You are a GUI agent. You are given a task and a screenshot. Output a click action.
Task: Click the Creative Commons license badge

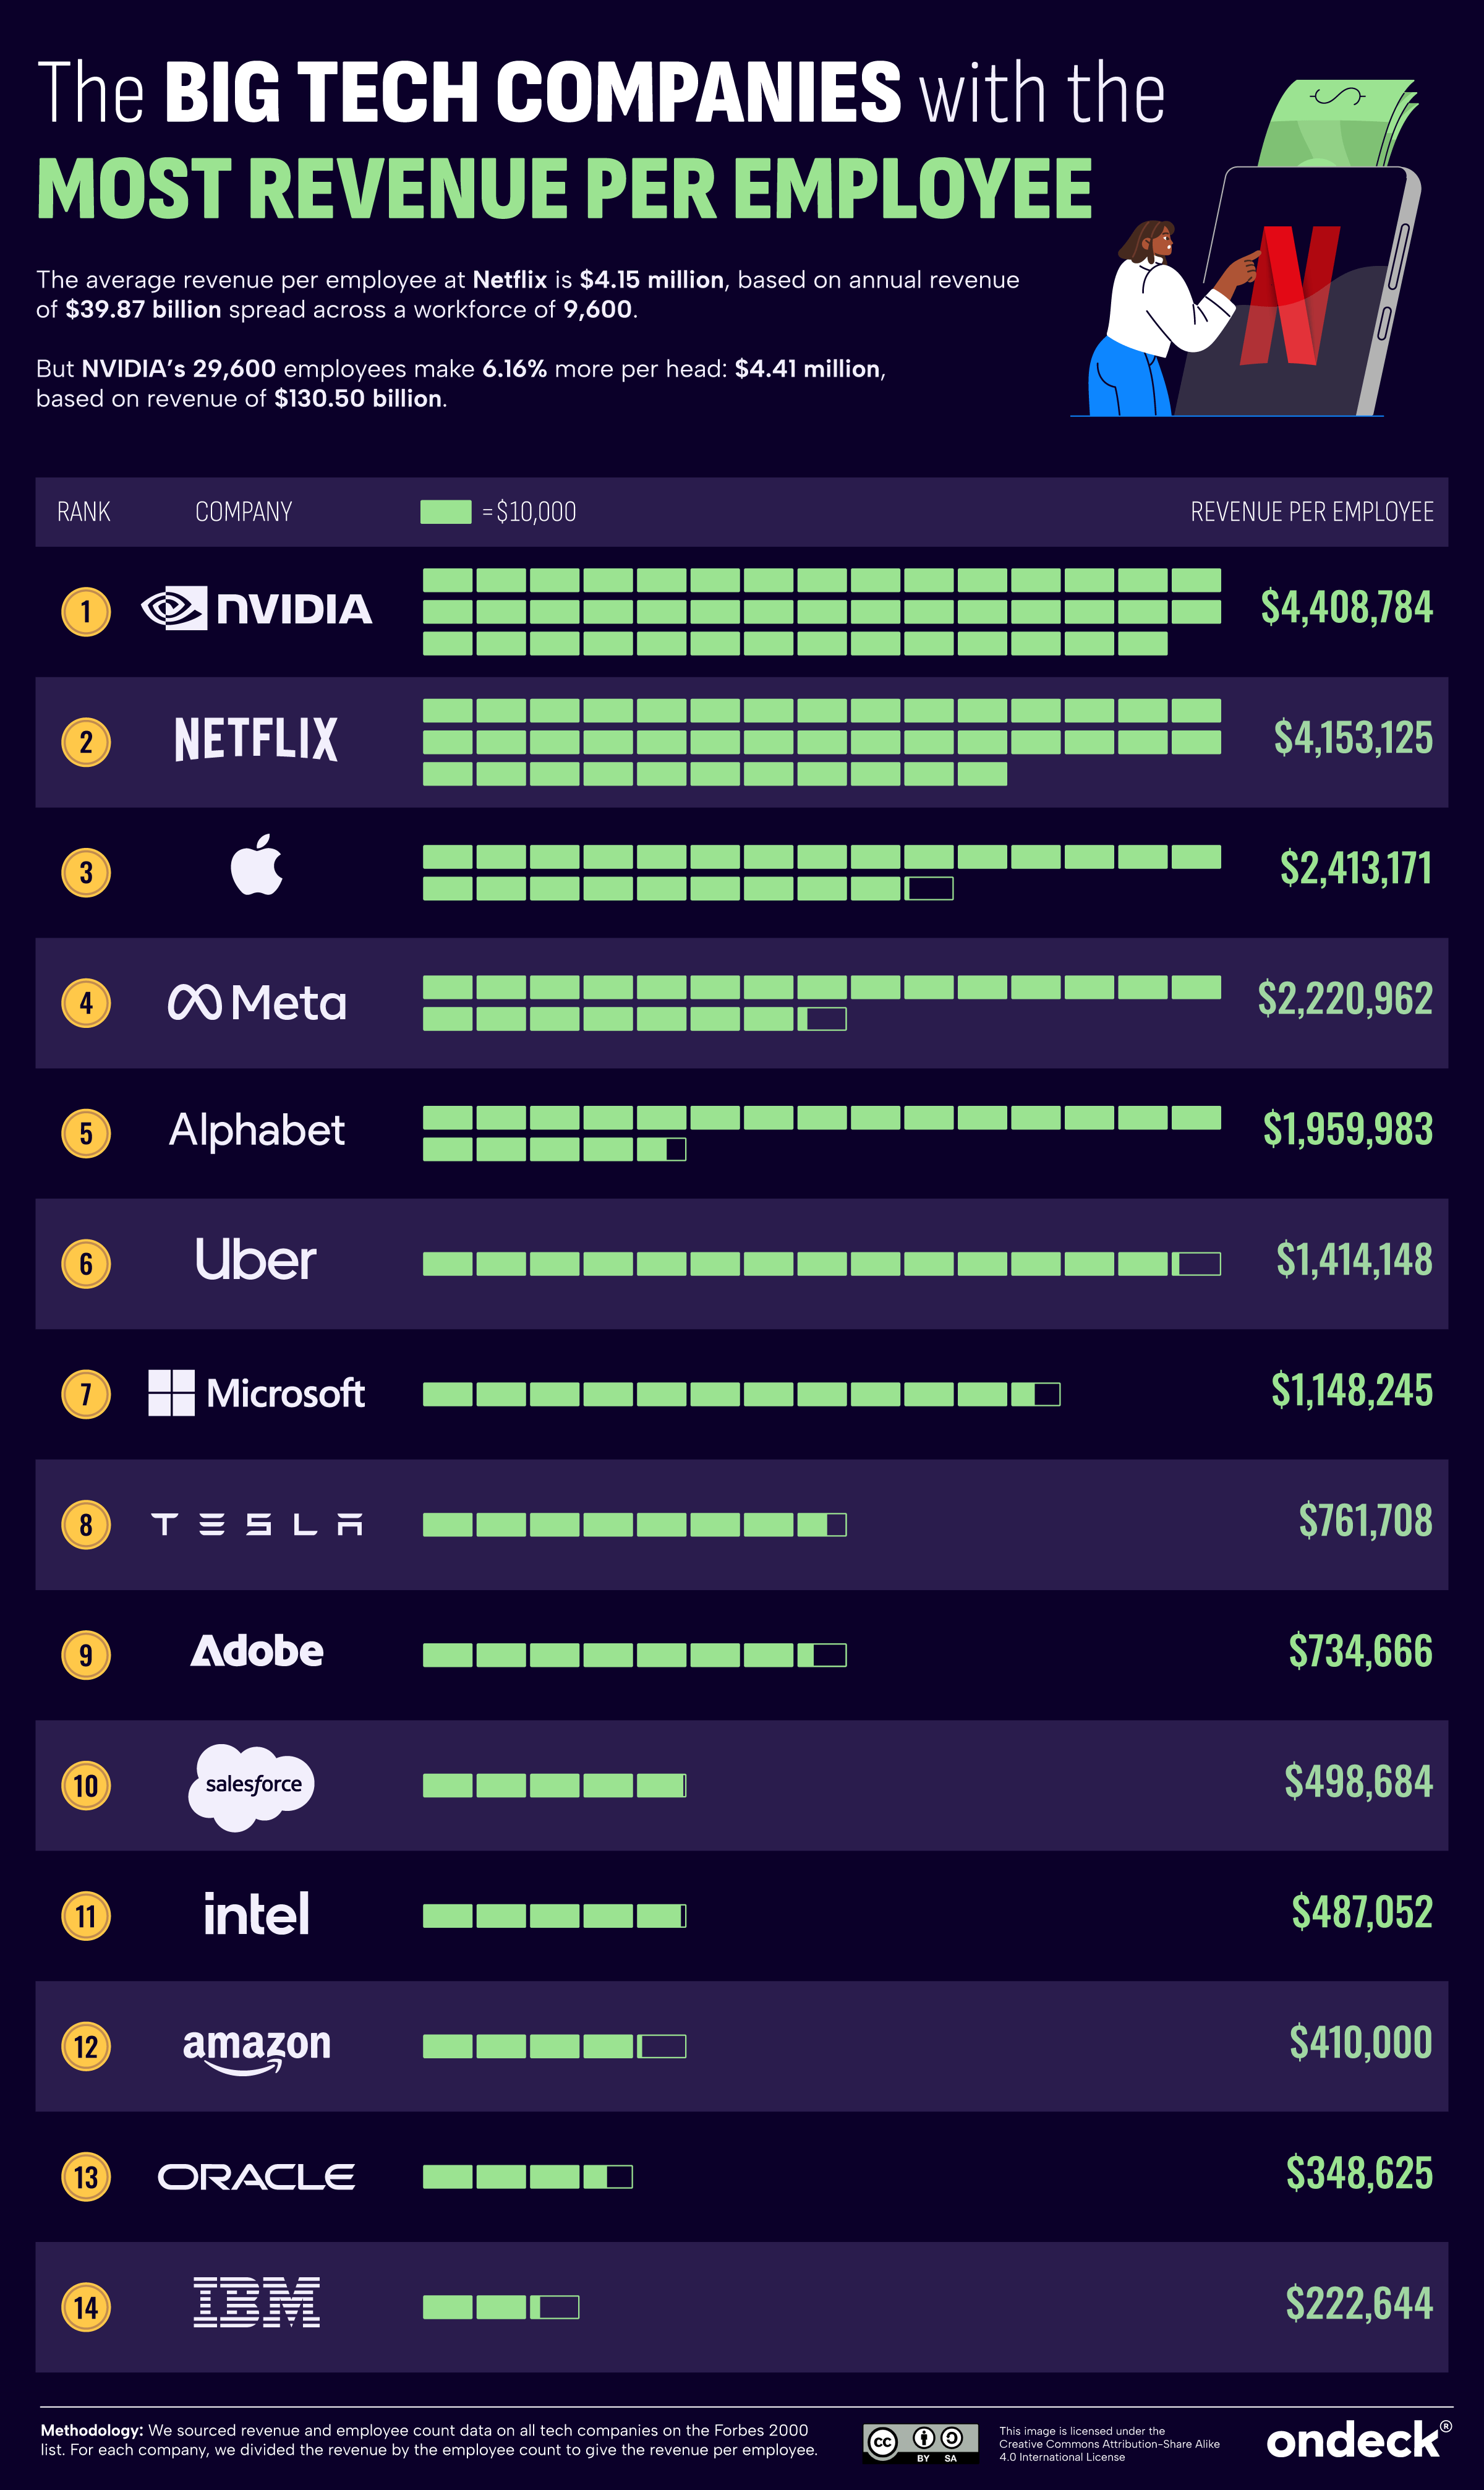click(x=920, y=2442)
